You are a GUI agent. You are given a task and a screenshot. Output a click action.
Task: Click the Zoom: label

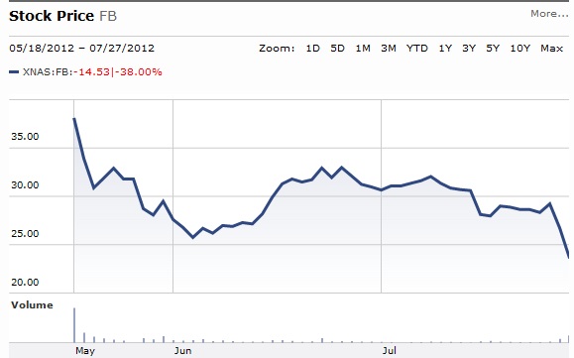(x=277, y=49)
